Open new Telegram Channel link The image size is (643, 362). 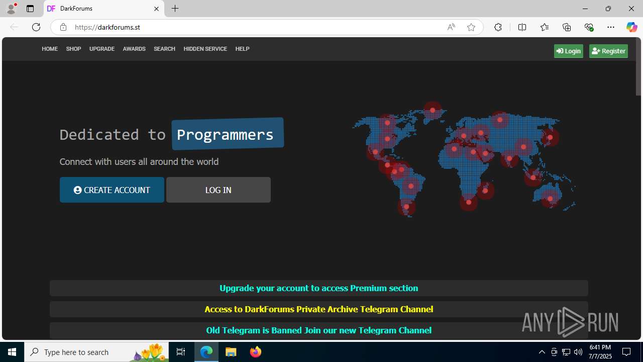(318, 330)
